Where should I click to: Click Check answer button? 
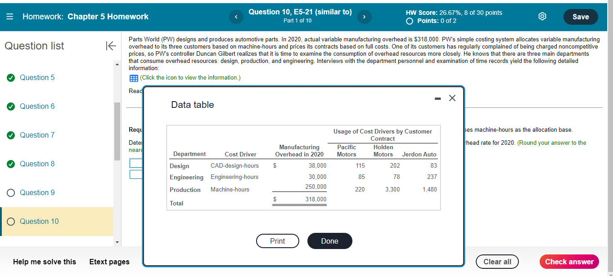[x=569, y=262]
